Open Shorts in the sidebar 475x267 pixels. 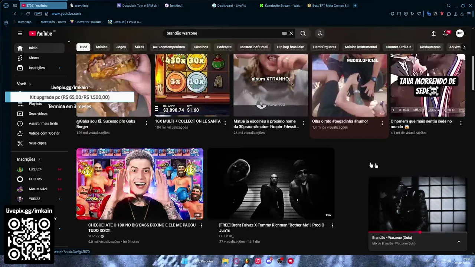pyautogui.click(x=39, y=58)
